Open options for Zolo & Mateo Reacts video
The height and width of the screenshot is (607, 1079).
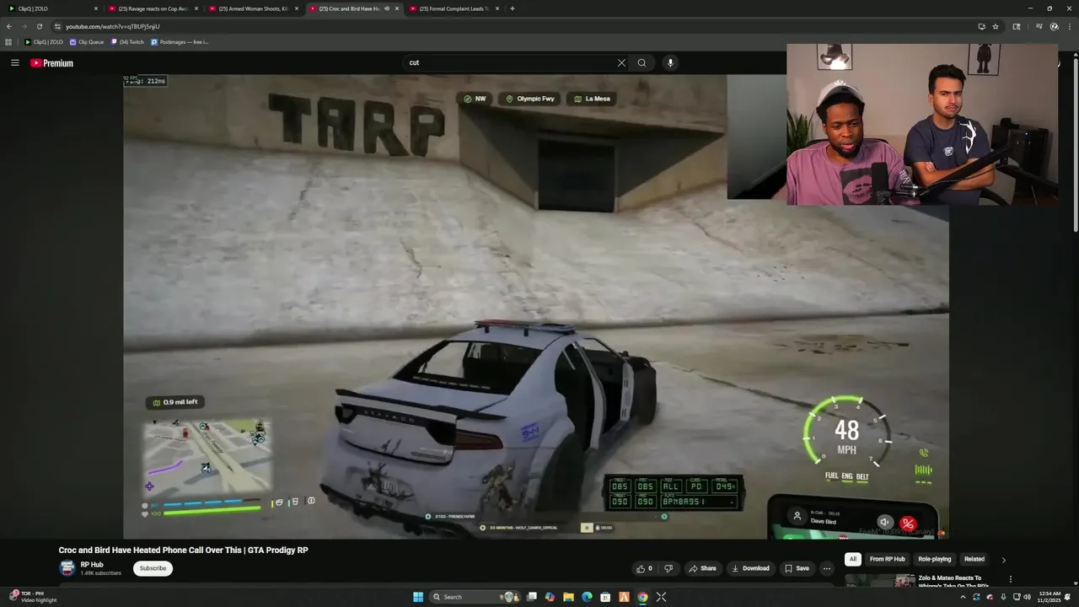[1010, 579]
